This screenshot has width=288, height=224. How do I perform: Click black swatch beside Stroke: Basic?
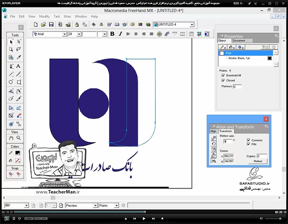[269, 58]
